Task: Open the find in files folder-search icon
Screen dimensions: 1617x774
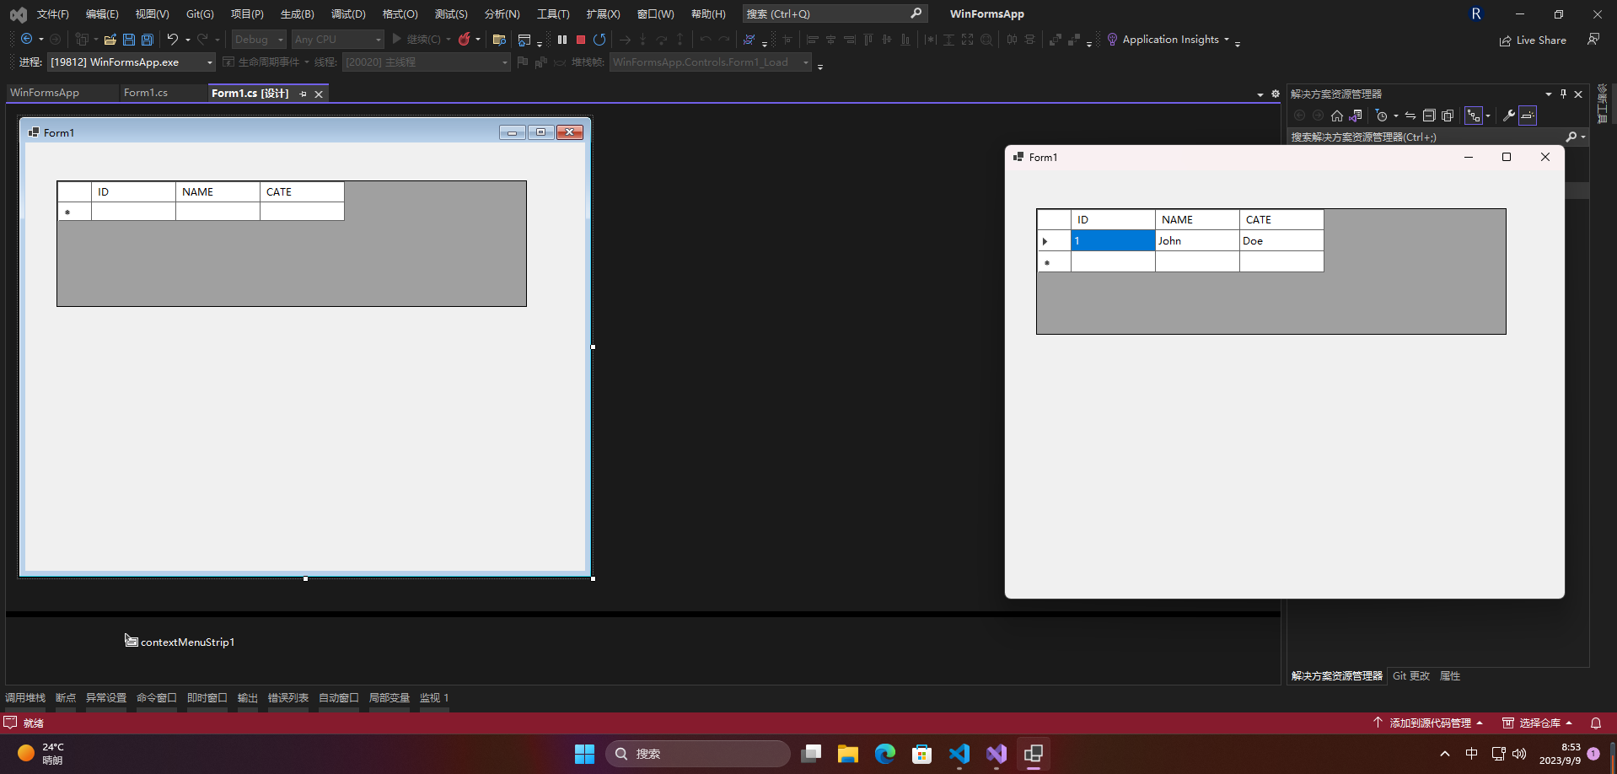Action: click(x=499, y=40)
